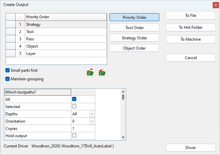Click the Priority Order button
Viewport: 220px width, 155px height.
click(x=134, y=18)
